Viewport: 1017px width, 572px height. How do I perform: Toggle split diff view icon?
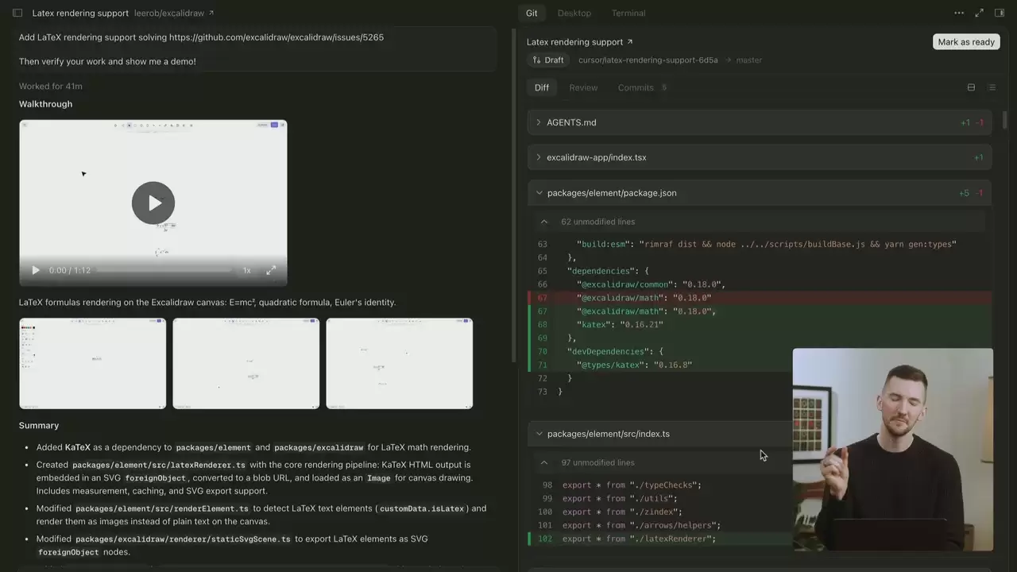(x=971, y=87)
